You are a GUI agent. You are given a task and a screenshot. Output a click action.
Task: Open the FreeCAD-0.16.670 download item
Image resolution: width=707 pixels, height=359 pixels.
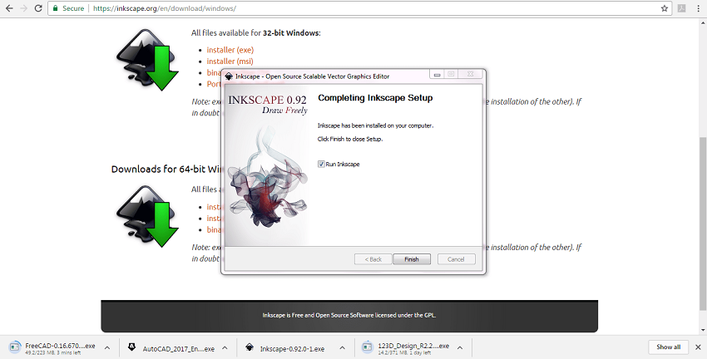[x=60, y=346]
